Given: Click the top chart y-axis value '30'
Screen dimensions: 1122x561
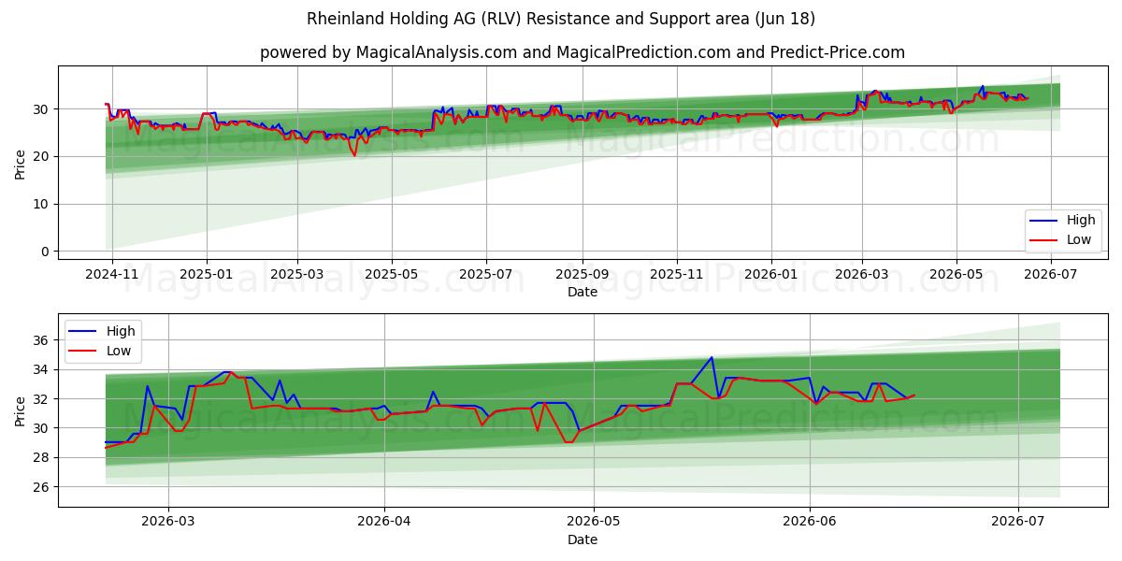Looking at the screenshot, I should [x=42, y=109].
